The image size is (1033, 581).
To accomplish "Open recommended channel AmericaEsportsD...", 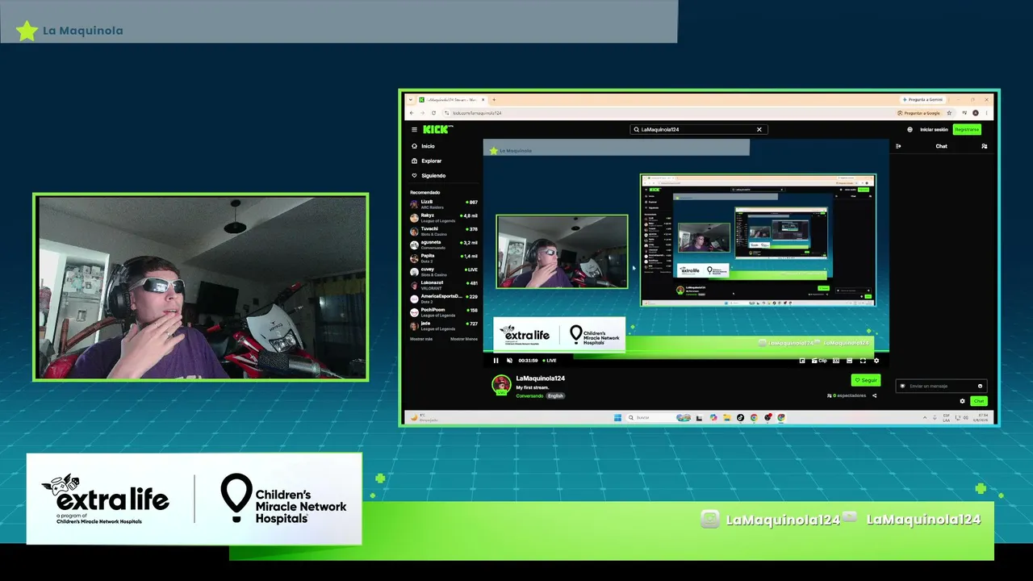I will pyautogui.click(x=444, y=299).
